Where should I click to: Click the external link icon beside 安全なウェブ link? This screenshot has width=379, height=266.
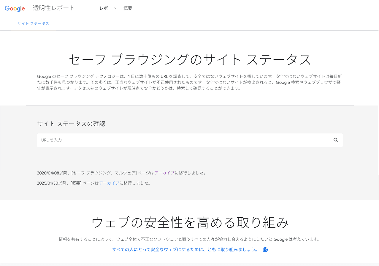[265, 250]
